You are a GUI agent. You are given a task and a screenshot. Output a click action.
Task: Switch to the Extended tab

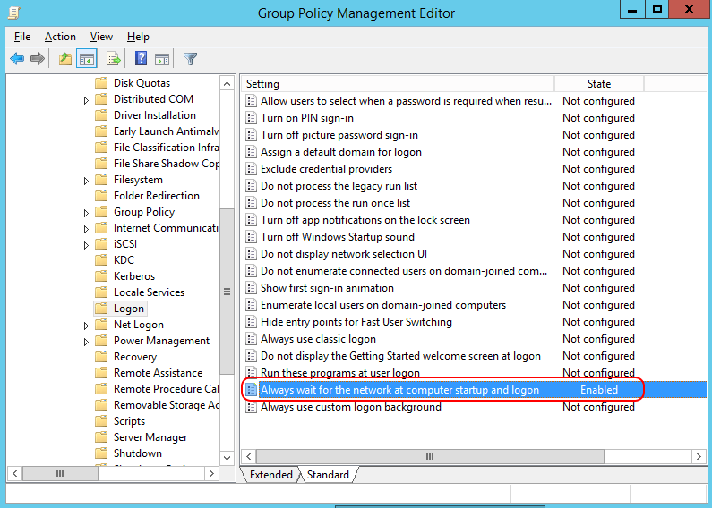coord(270,475)
